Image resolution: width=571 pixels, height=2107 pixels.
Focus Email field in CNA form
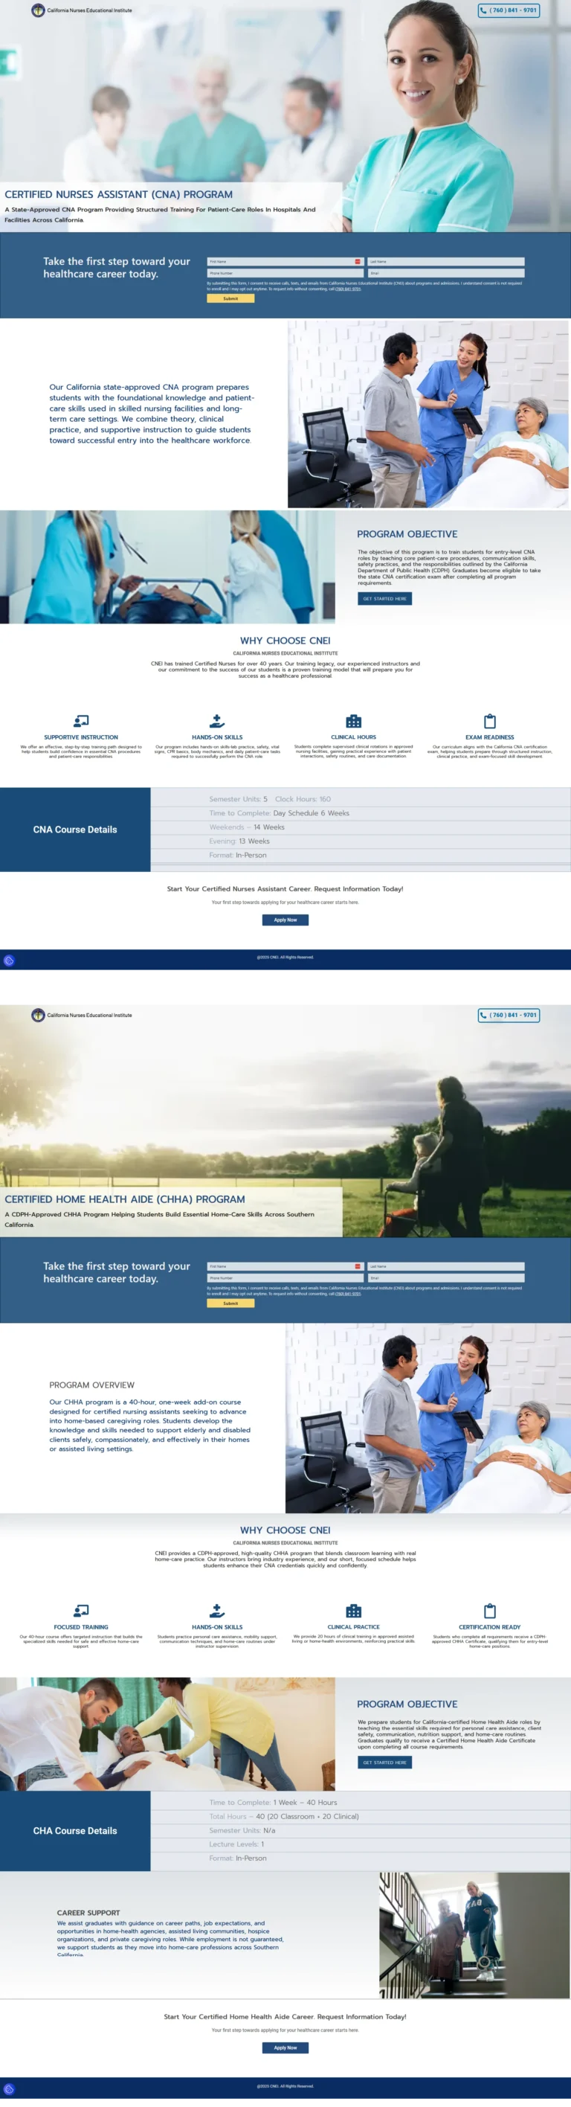click(446, 273)
